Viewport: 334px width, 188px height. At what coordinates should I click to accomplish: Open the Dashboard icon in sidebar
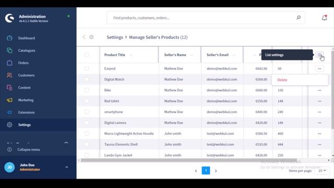(9, 38)
